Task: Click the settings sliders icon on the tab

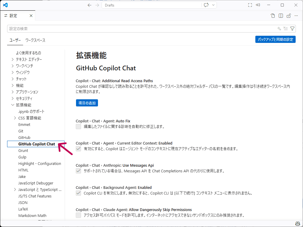Action: pyautogui.click(x=6, y=16)
